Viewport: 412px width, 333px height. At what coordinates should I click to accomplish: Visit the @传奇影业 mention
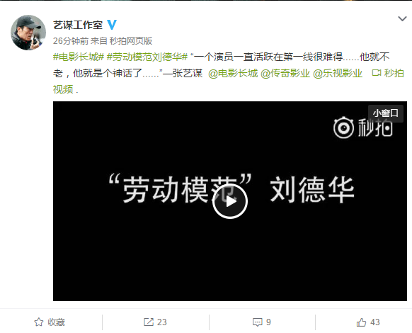(285, 74)
